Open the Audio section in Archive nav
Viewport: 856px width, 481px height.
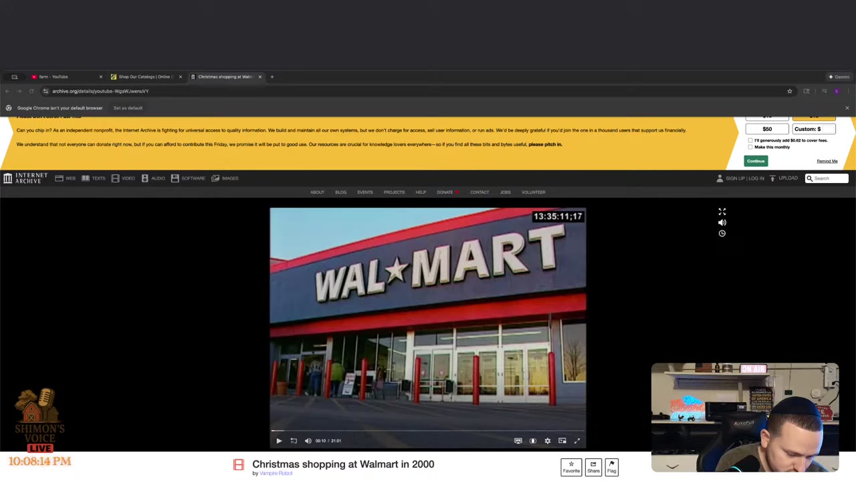tap(153, 178)
